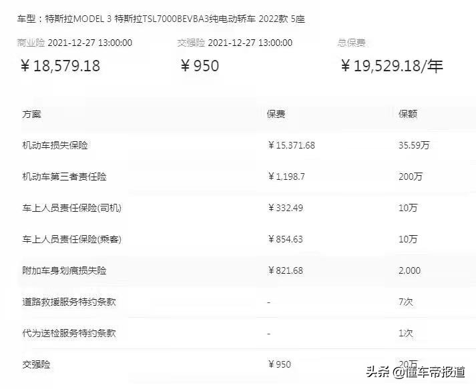Select the 附加车身划痕损失险 row name
Screen dimensions: 476x389
pyautogui.click(x=64, y=270)
